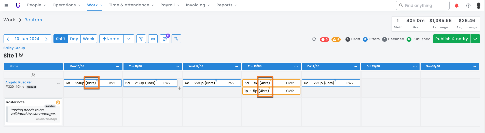Viewport: 485px width, 133px height.
Task: Expand Publish & notify dropdown arrow
Action: coord(475,39)
